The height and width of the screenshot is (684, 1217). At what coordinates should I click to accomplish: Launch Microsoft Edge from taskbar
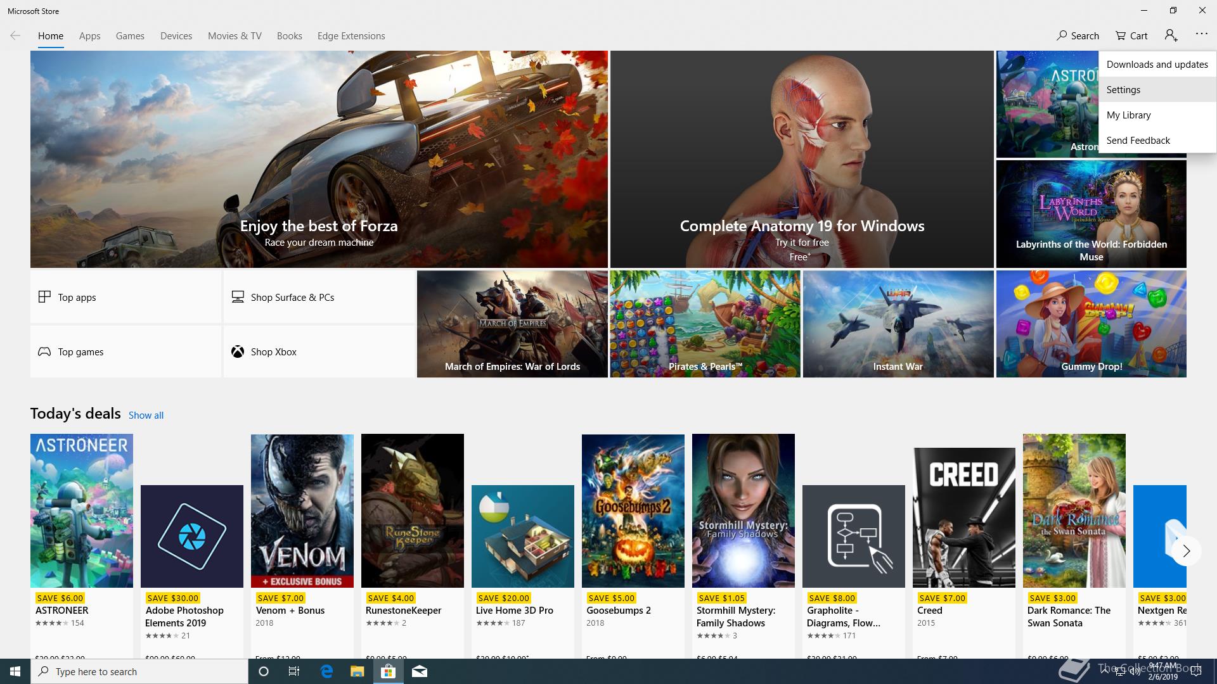(326, 671)
